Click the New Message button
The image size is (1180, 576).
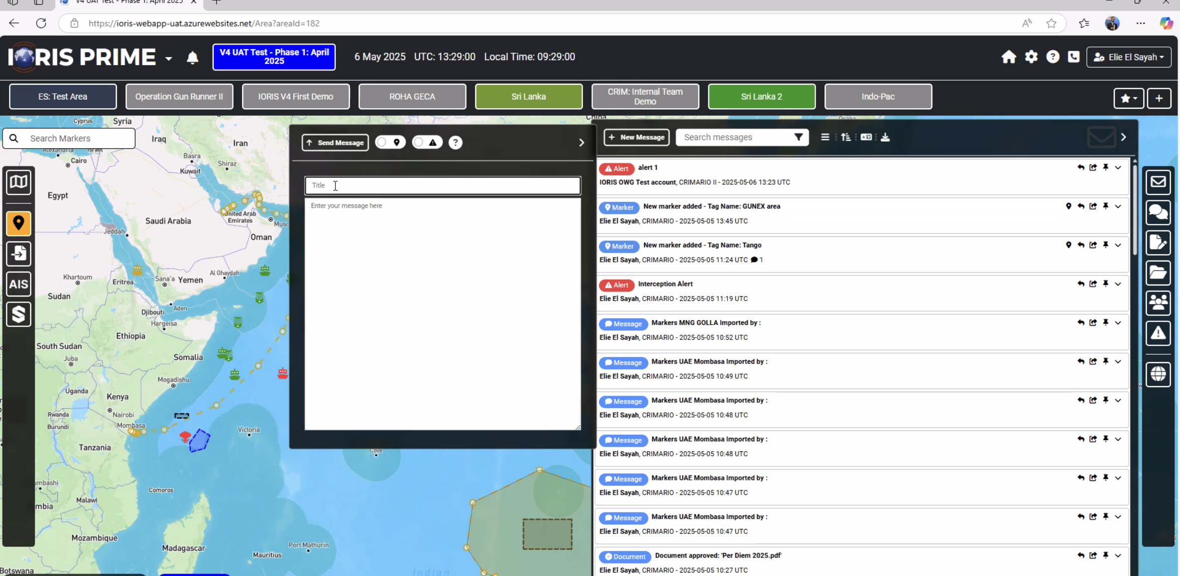636,137
